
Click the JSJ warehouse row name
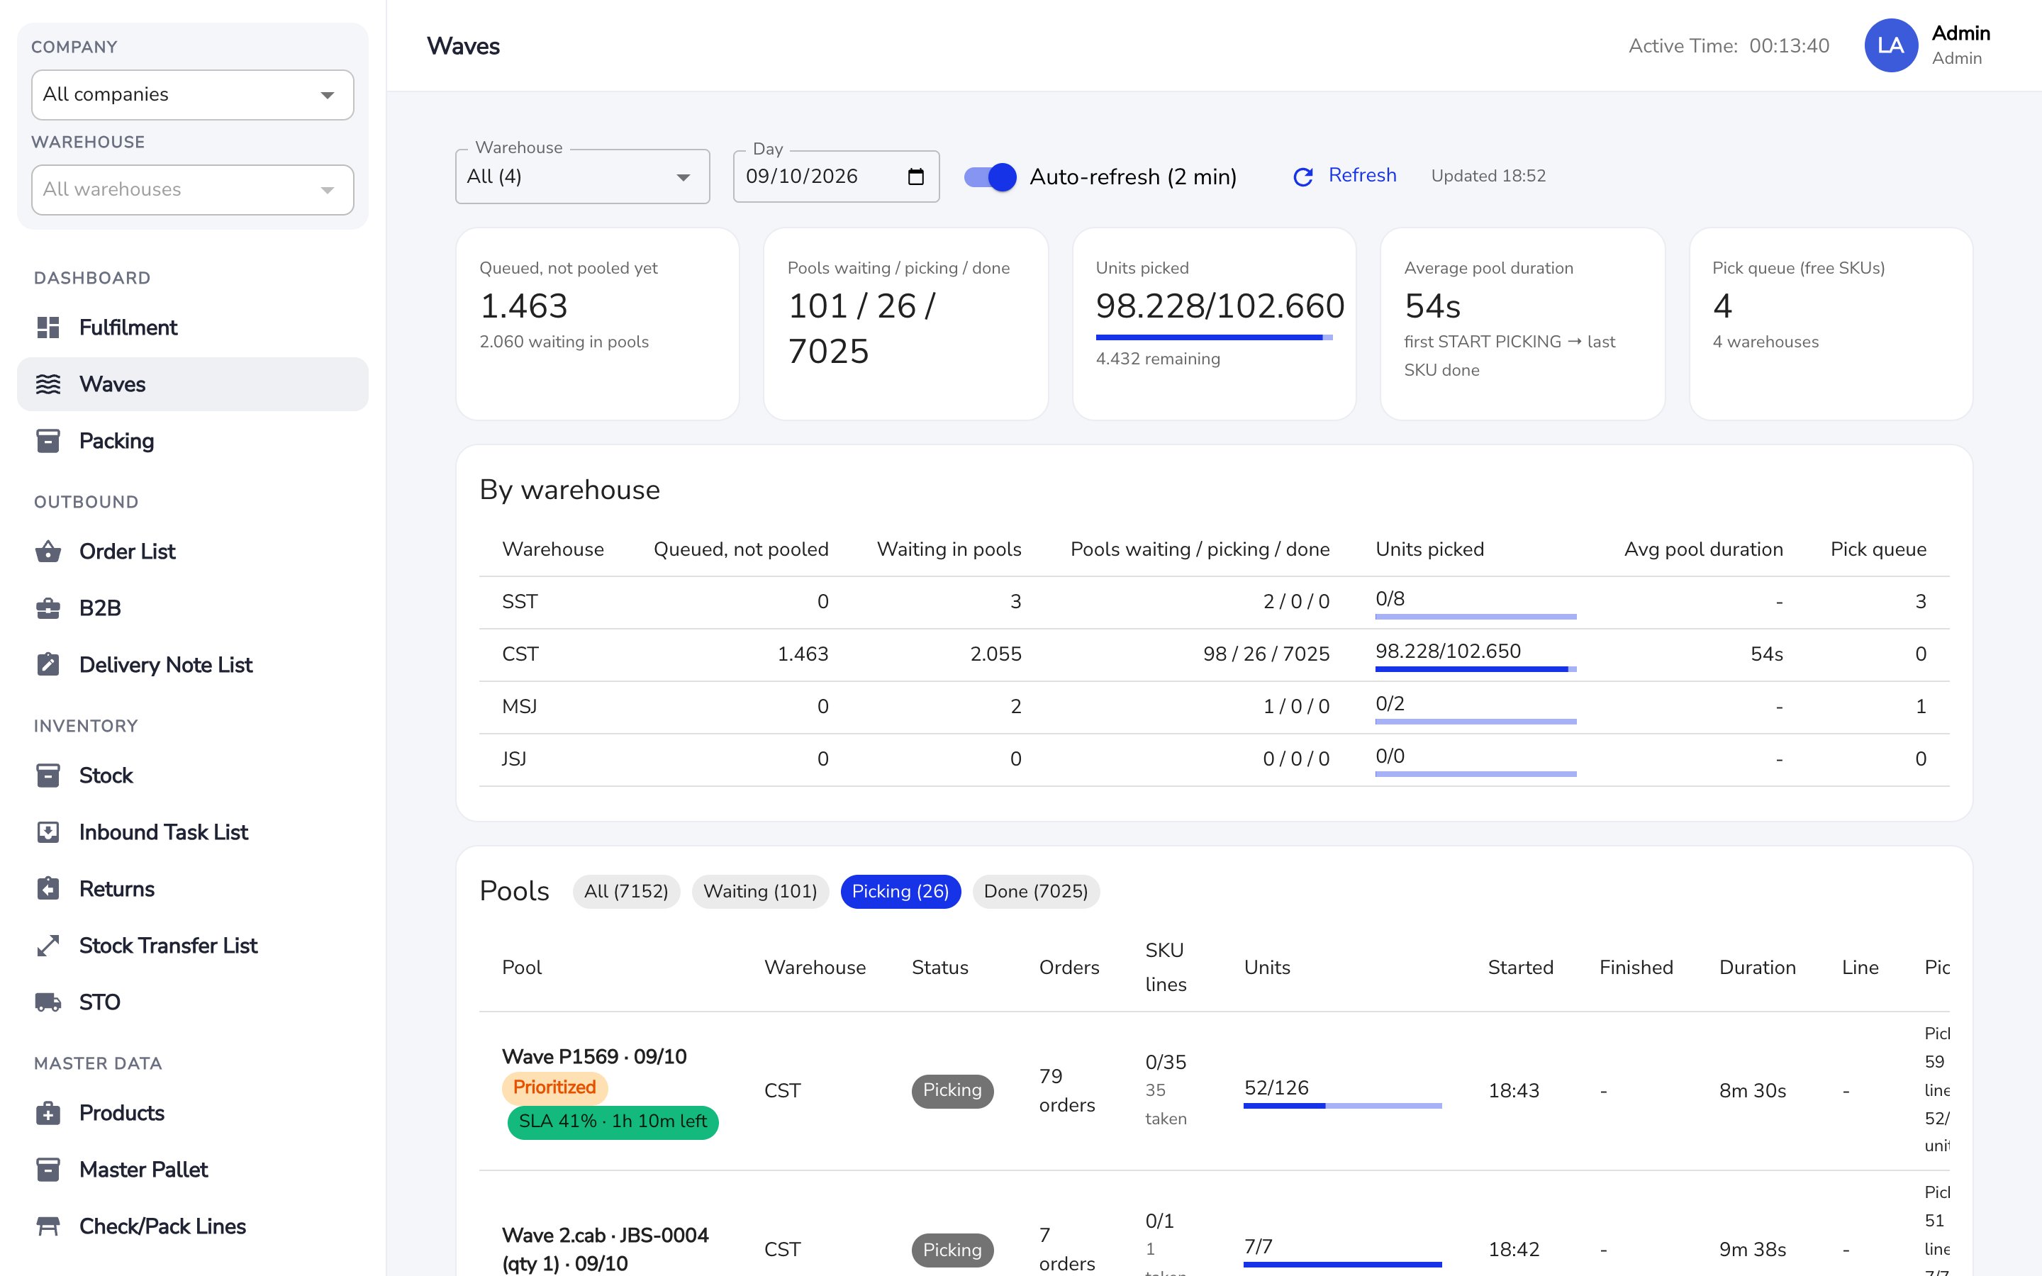(x=514, y=759)
